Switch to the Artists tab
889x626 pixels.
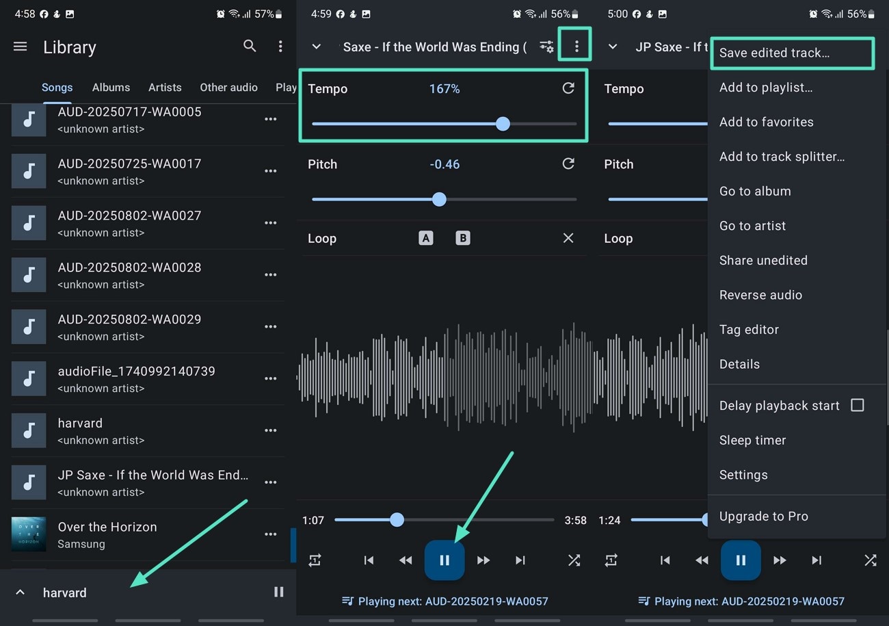click(x=165, y=88)
